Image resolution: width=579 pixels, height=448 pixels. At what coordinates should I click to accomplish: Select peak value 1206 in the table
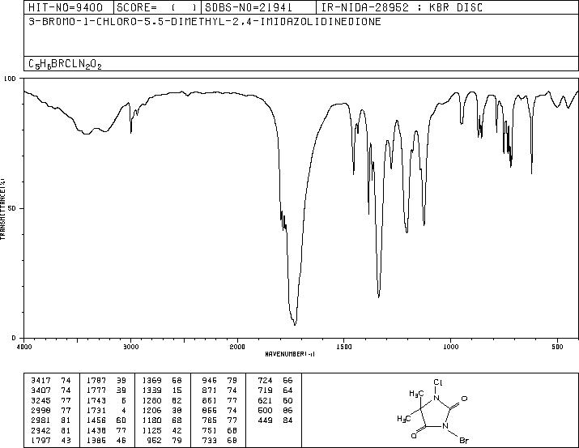(151, 410)
